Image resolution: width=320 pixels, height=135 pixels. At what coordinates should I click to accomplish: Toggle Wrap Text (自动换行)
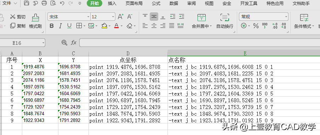[225, 21]
